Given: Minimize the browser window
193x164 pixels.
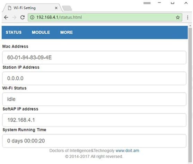Looking at the screenshot, I should [x=159, y=2].
